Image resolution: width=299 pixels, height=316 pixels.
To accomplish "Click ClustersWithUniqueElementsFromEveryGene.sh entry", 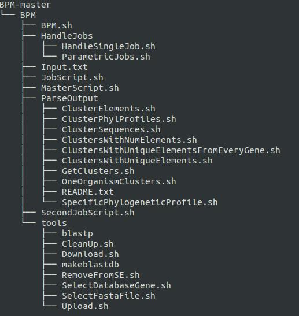I will [x=171, y=150].
